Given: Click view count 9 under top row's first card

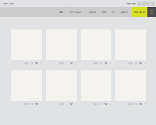Looking at the screenshot, I should pos(32,63).
